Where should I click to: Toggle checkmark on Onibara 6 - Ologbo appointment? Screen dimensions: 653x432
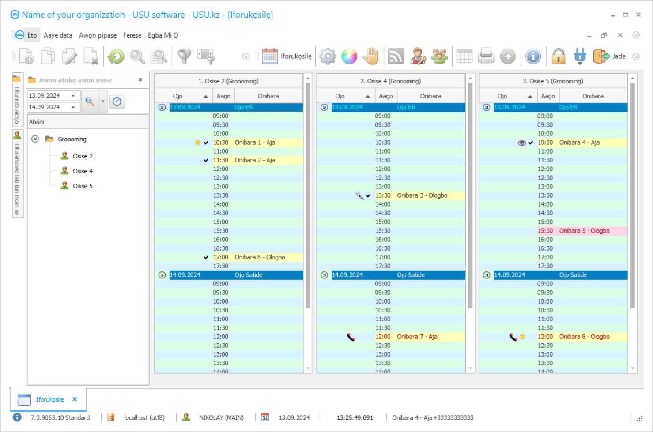(x=206, y=257)
